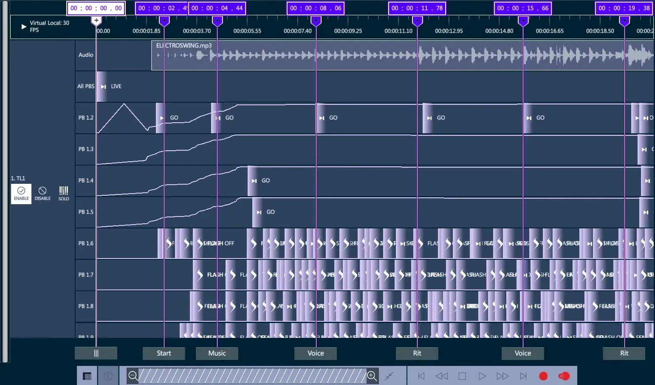Screen dimensions: 655x385
Task: Disable timeline TL1 with the DISABLE button
Action: click(x=42, y=194)
